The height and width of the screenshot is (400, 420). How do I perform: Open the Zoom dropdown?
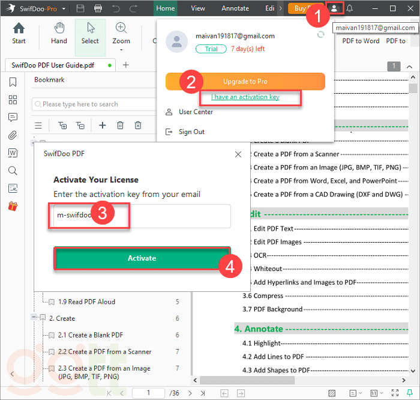click(x=121, y=33)
